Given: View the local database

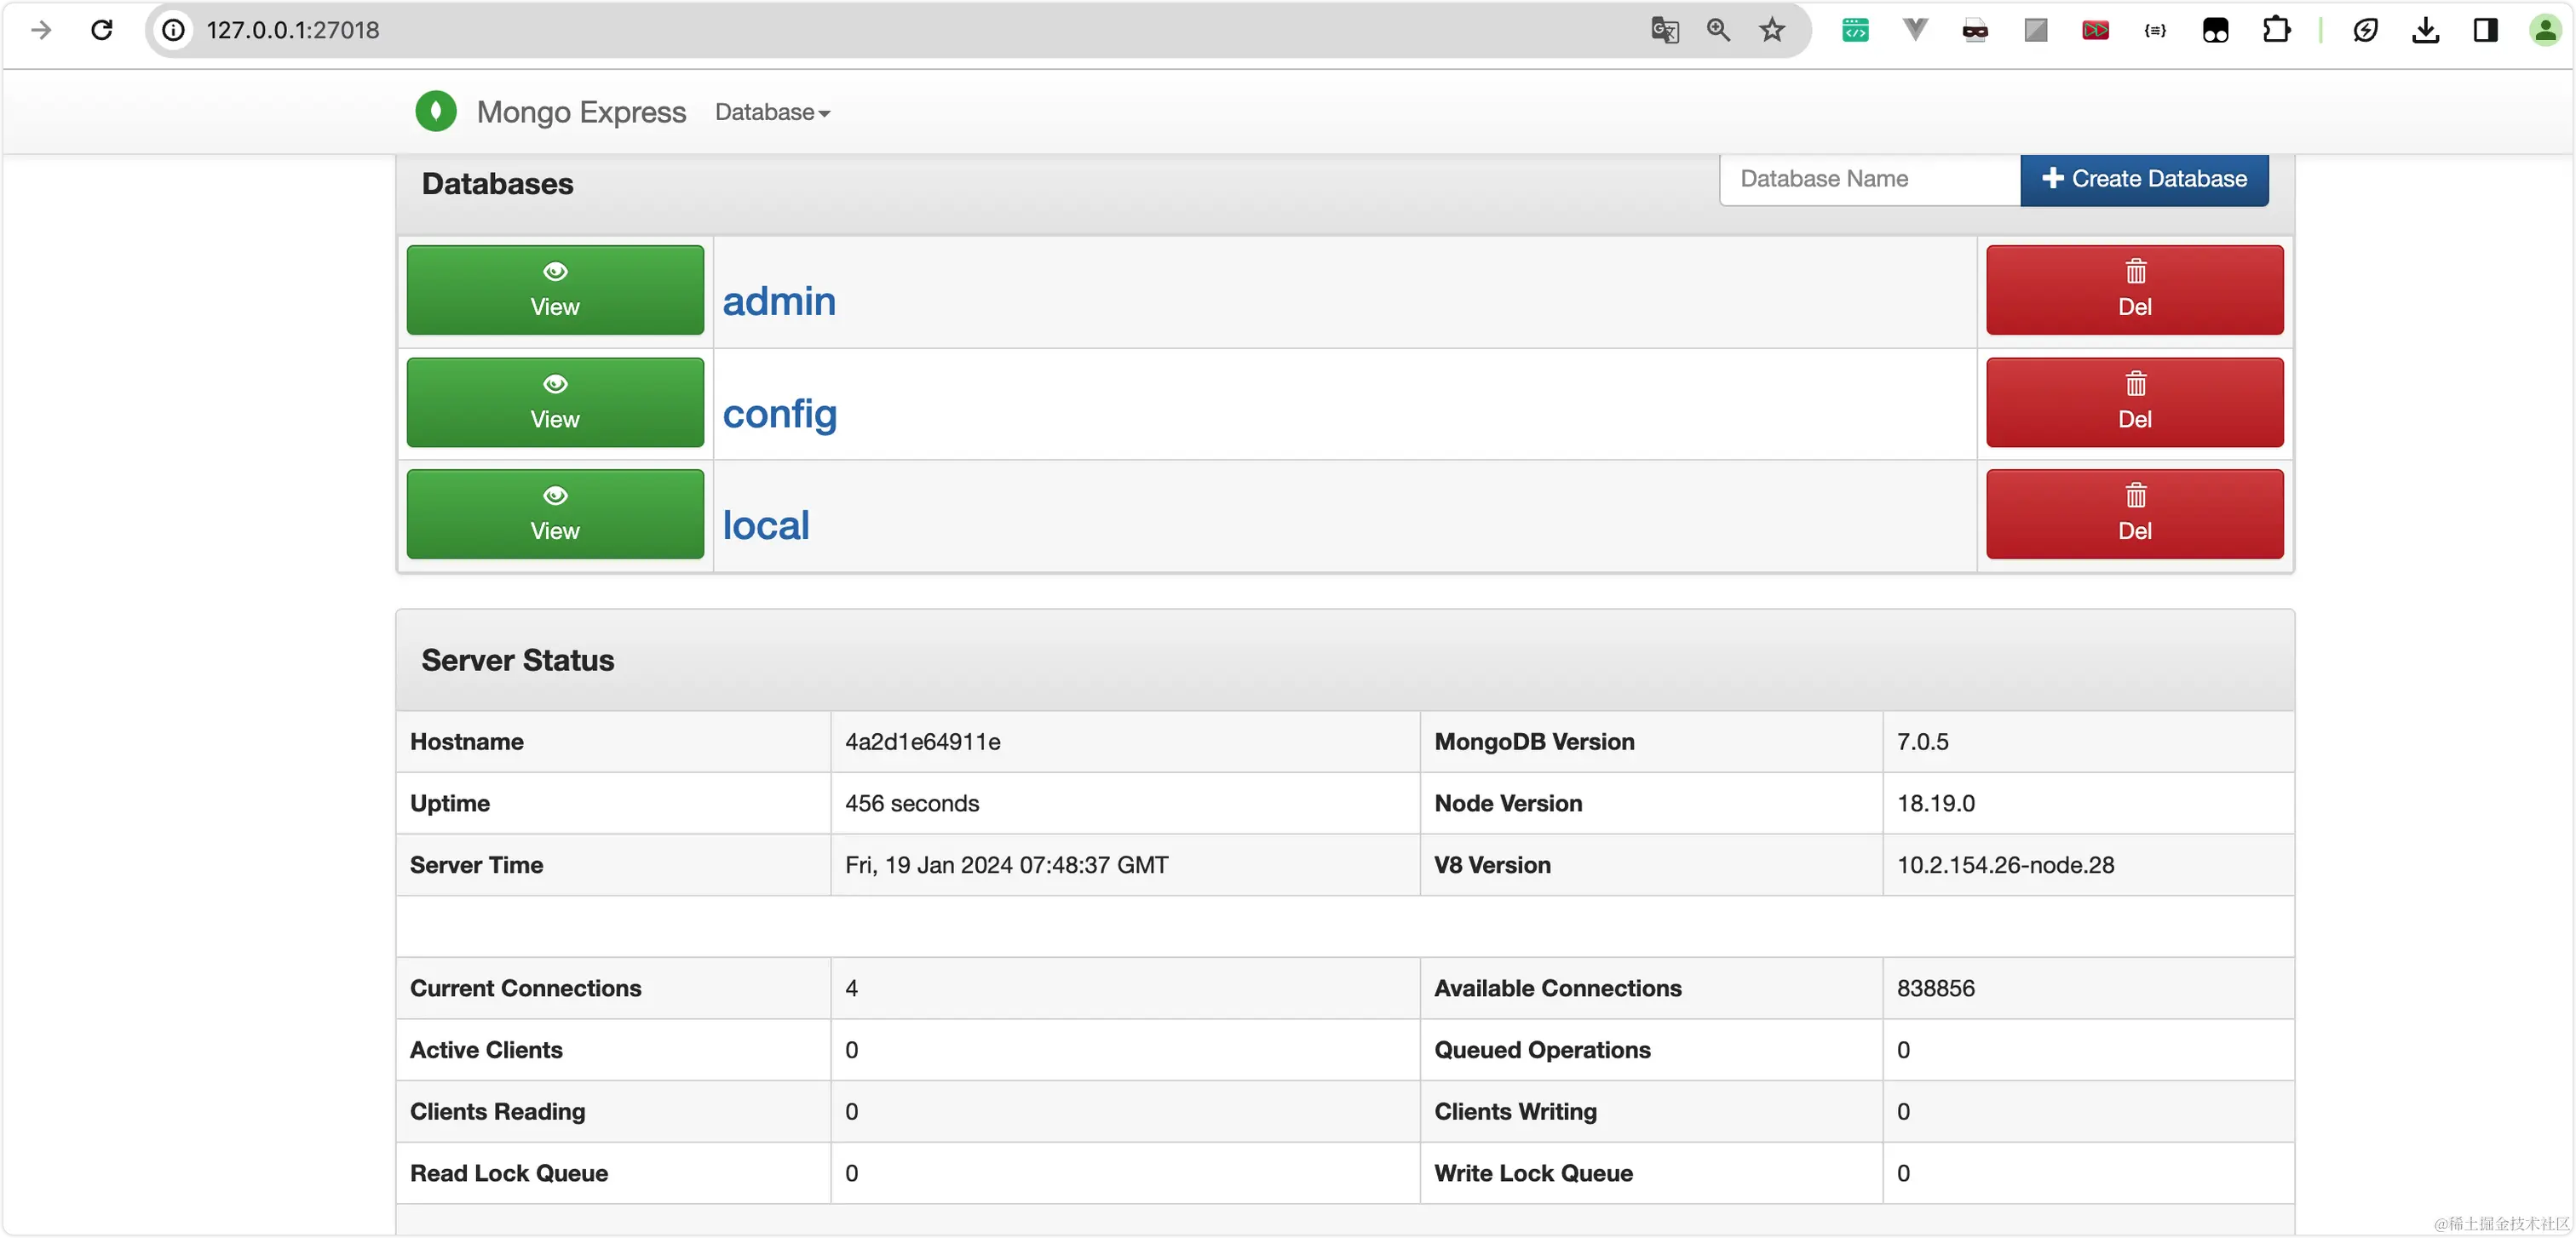Looking at the screenshot, I should coord(555,513).
